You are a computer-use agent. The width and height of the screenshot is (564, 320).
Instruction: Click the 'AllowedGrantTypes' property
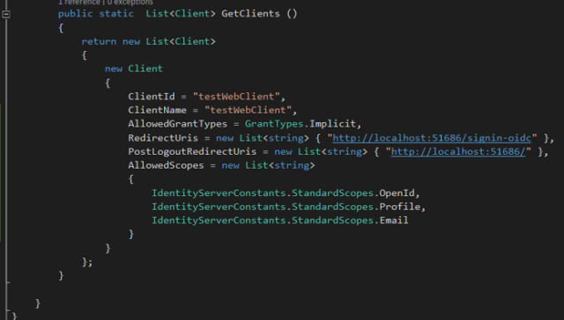(178, 124)
